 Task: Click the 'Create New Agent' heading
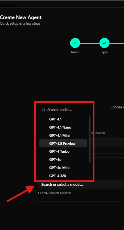tap(21, 17)
